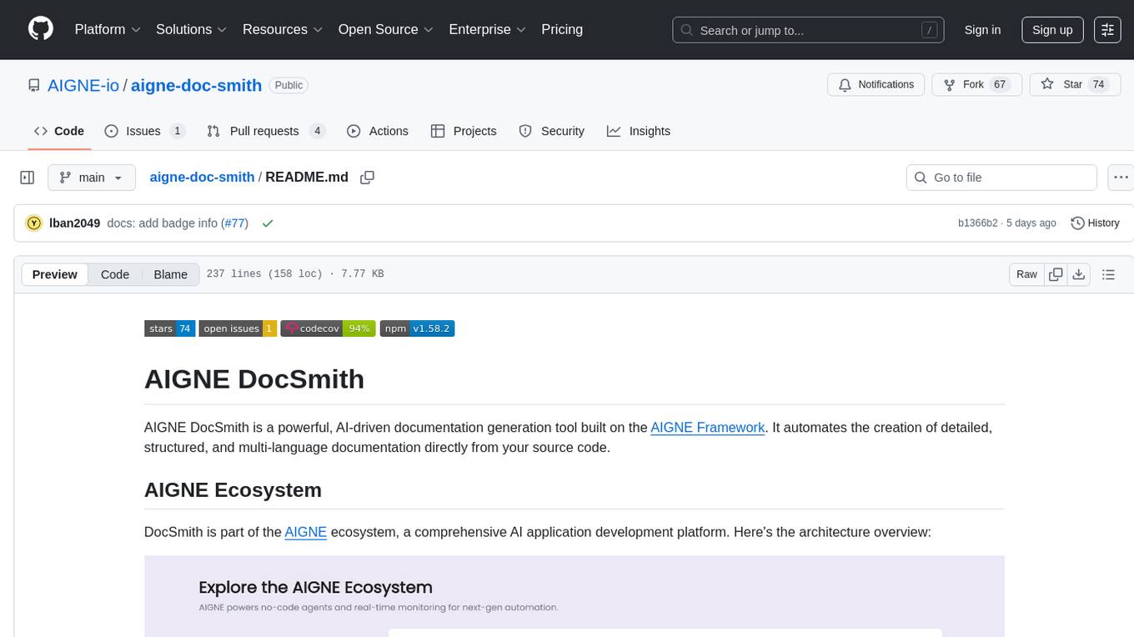Click the lban2049 avatar image
The width and height of the screenshot is (1134, 637).
[x=34, y=223]
